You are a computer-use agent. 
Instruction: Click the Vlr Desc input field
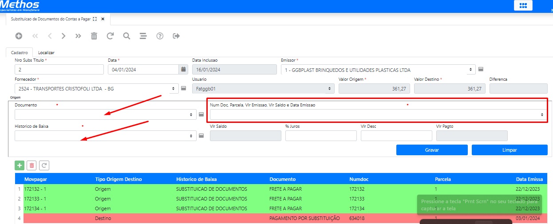pyautogui.click(x=396, y=136)
